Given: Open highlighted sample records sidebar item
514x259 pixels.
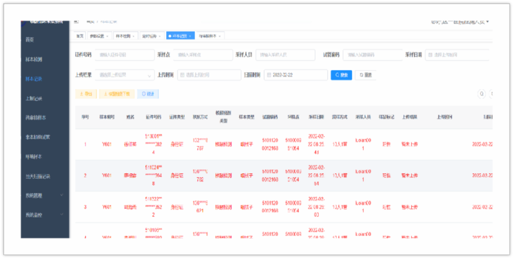Looking at the screenshot, I should 33,79.
